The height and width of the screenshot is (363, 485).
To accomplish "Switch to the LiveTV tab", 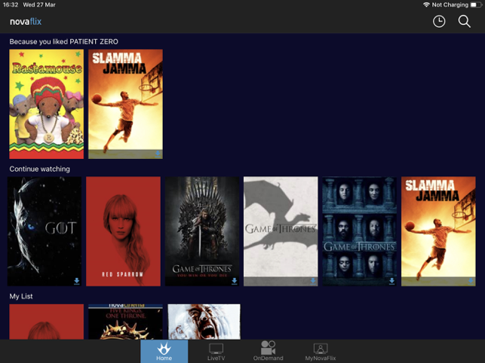I will [x=216, y=351].
